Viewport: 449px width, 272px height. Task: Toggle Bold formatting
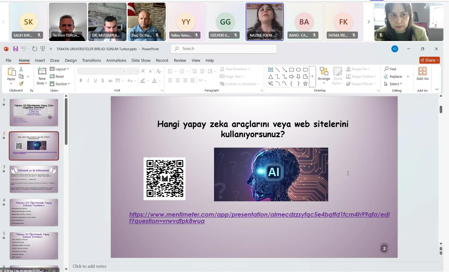coord(81,80)
